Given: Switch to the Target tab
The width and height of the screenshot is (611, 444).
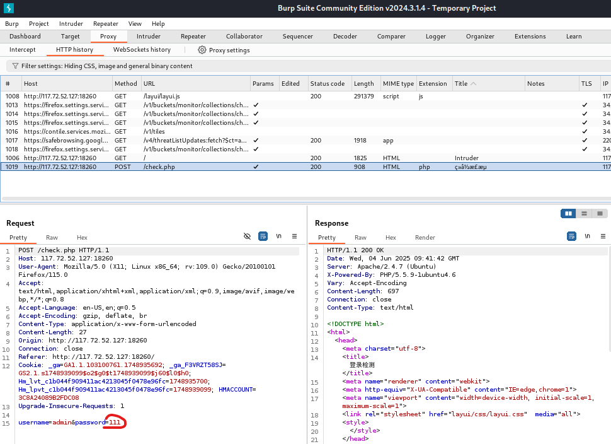Looking at the screenshot, I should tap(70, 37).
